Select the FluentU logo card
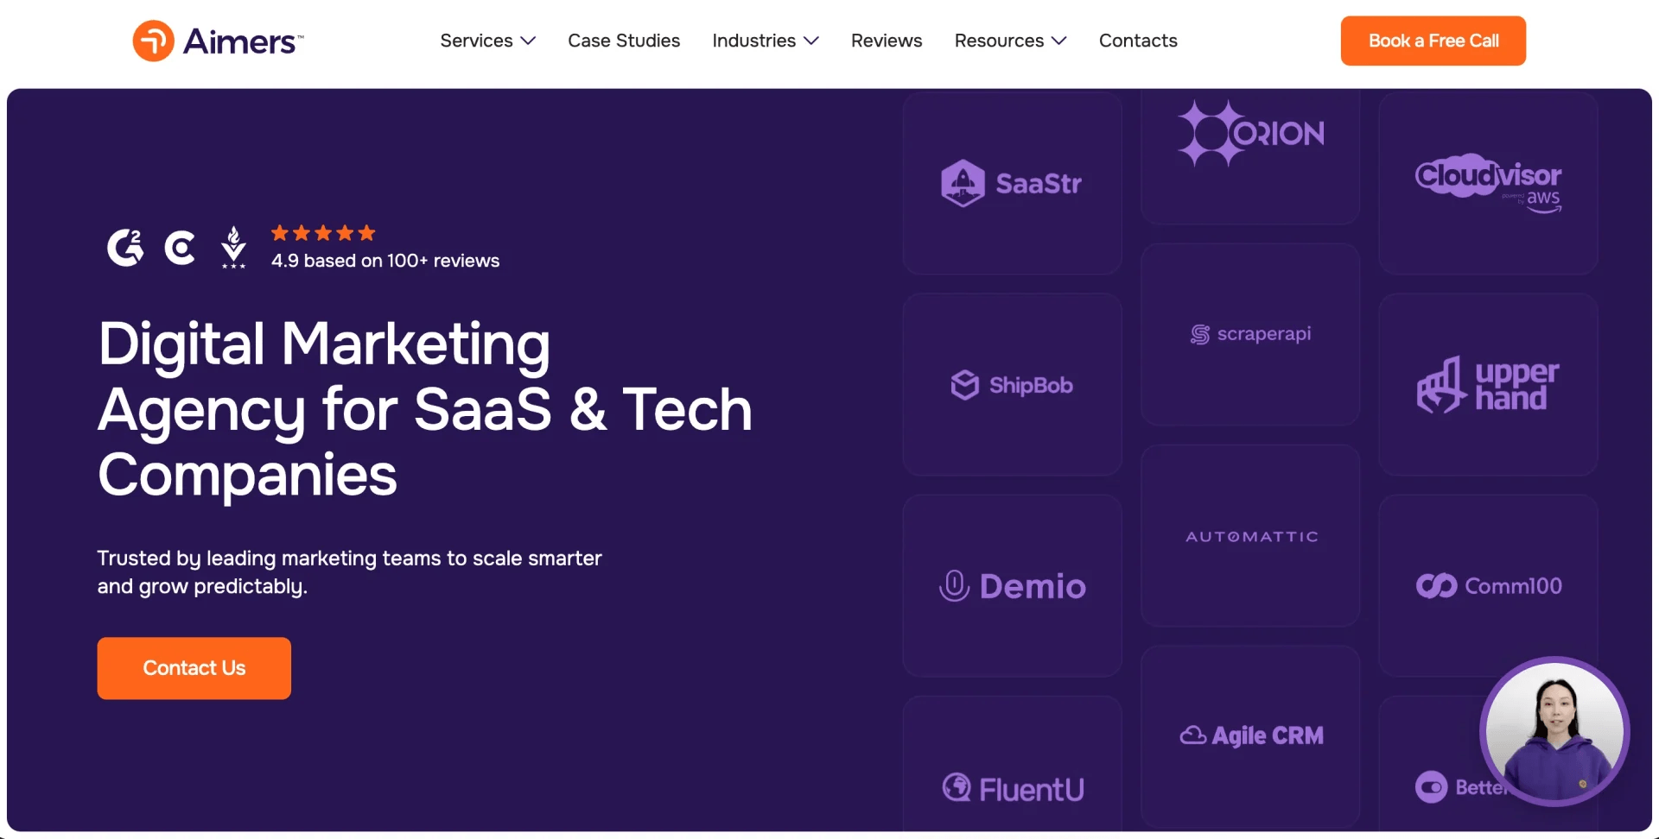The height and width of the screenshot is (839, 1659). point(1013,764)
